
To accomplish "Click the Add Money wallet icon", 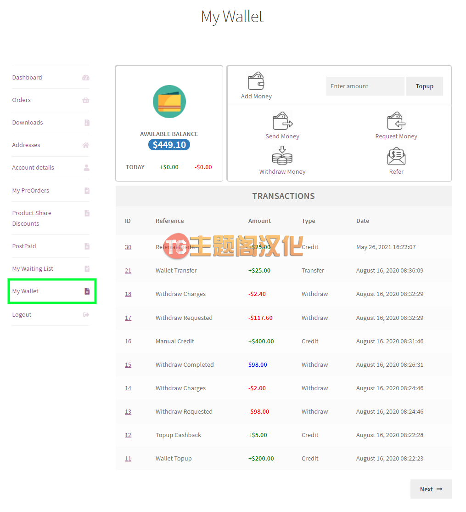I will pos(256,80).
